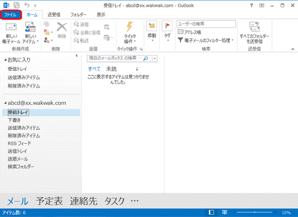The width and height of the screenshot is (298, 217).
Task: Open the more respond options dropdown
Action: (108, 38)
